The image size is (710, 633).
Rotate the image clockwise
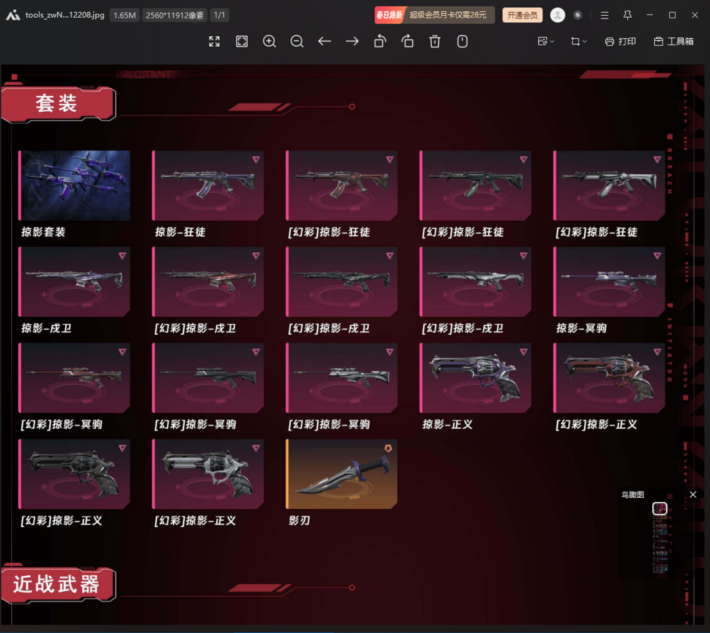(x=408, y=41)
